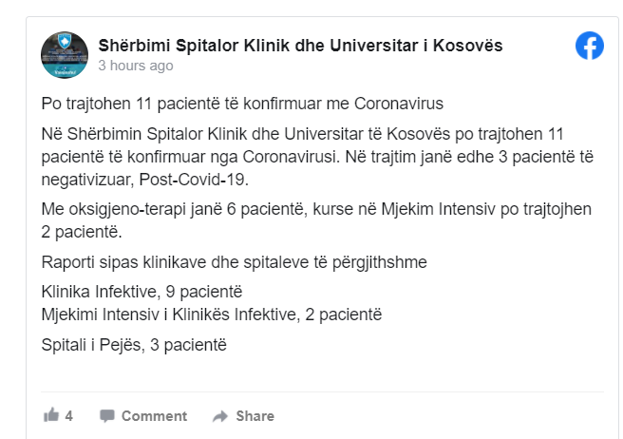The height and width of the screenshot is (439, 623).
Task: Click line "Spitali i Pejës, 3 pacientë"
Action: (134, 345)
